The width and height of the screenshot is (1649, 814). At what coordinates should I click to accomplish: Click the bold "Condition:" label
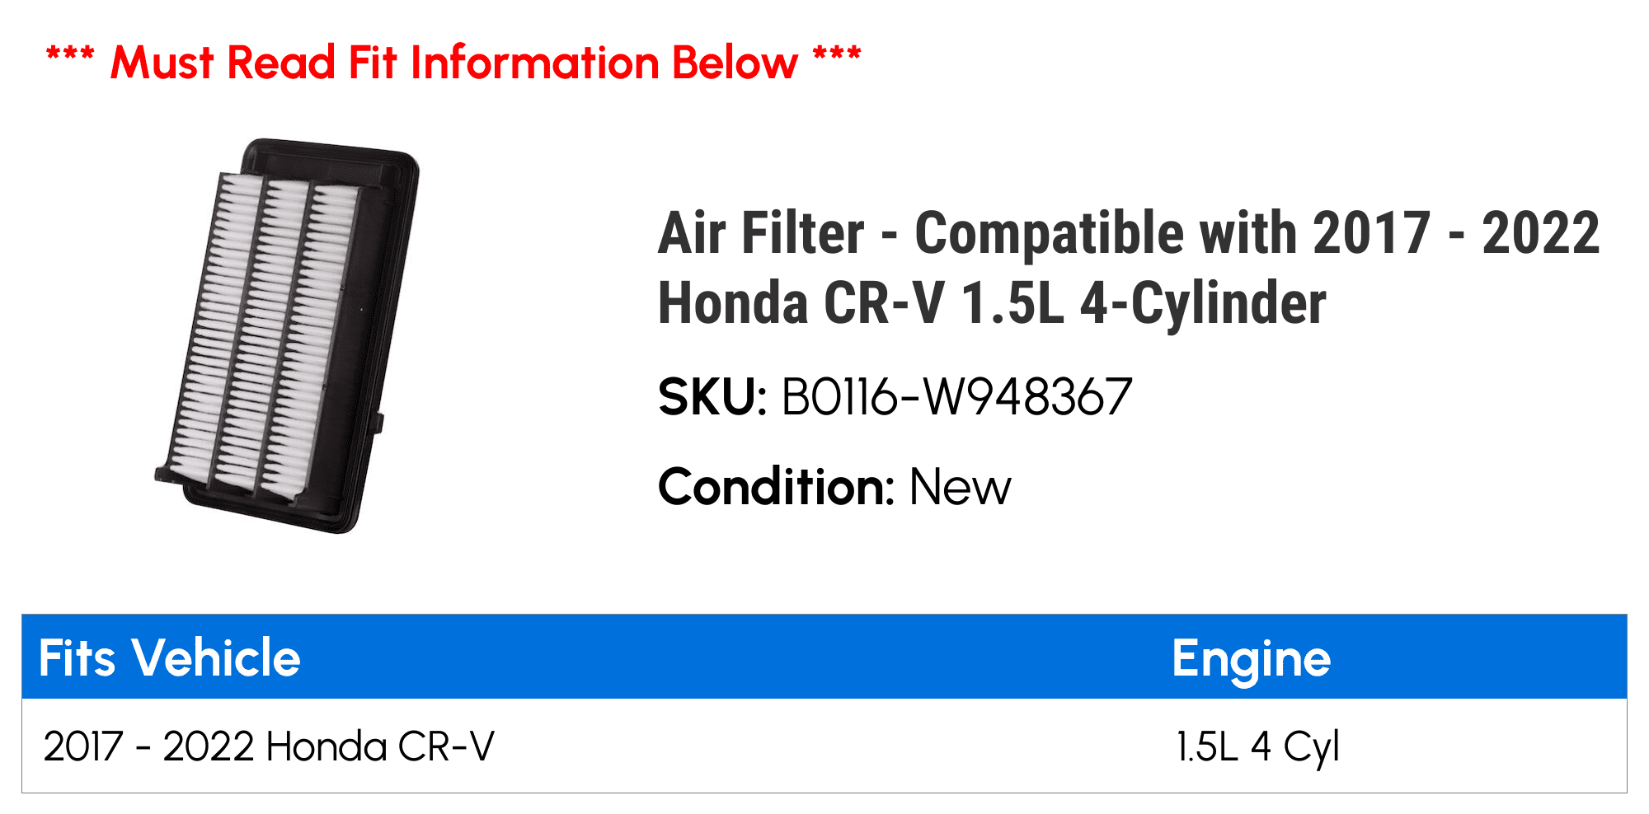pos(776,486)
